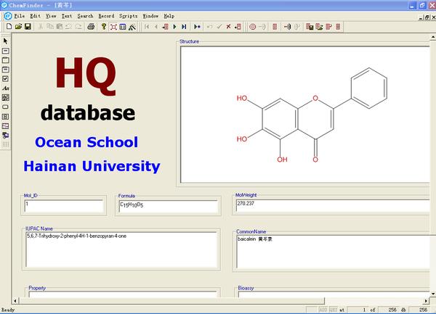
Task: Click the Formula field showing C15H10O5
Action: [168, 207]
